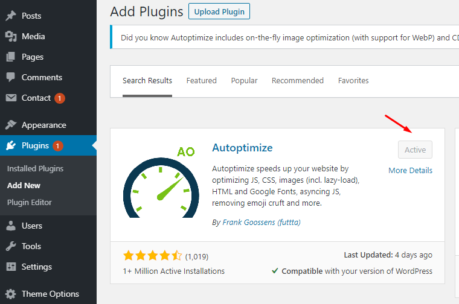The image size is (459, 304).
Task: Switch to the Favorites tab
Action: point(353,81)
